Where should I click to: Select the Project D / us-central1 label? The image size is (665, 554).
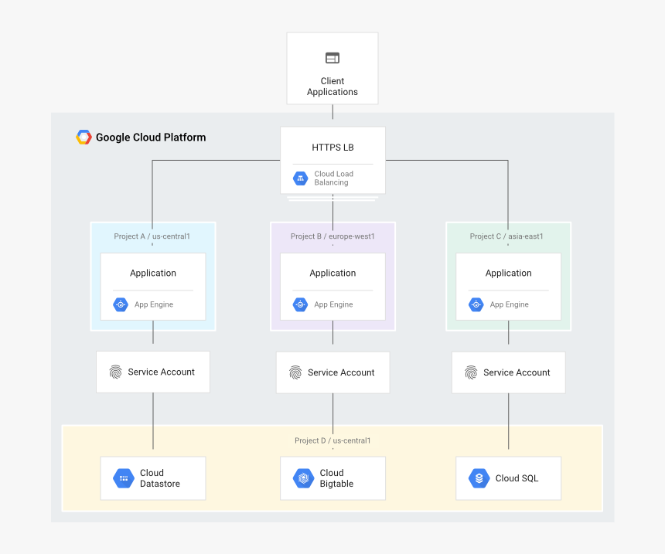pyautogui.click(x=332, y=441)
